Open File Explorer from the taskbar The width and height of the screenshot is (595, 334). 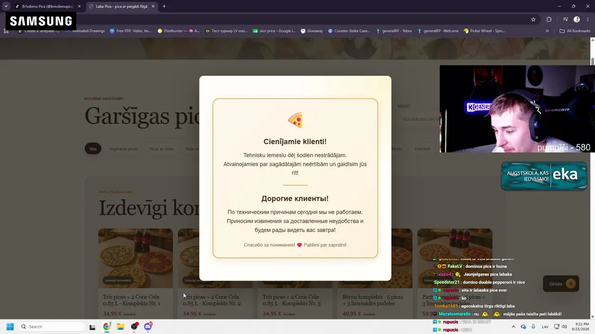coord(120,327)
